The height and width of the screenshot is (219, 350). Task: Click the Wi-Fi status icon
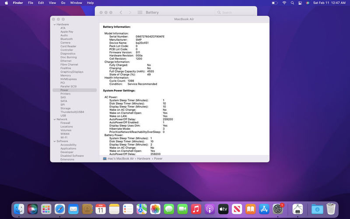click(x=284, y=3)
